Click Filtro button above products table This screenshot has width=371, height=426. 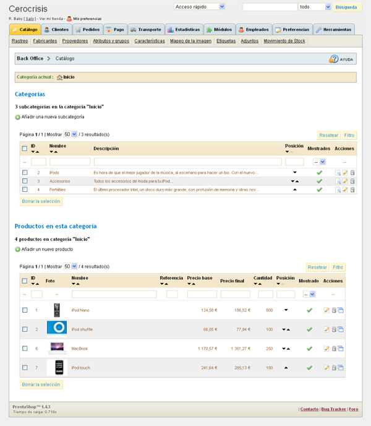tap(338, 267)
